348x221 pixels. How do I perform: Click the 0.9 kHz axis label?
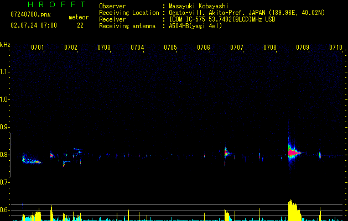click(4, 127)
